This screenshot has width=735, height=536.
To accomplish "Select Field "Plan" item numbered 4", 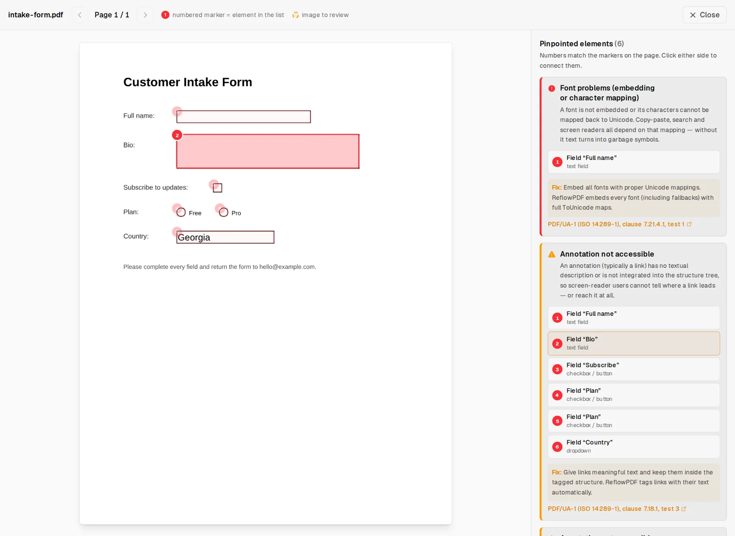I will click(633, 395).
